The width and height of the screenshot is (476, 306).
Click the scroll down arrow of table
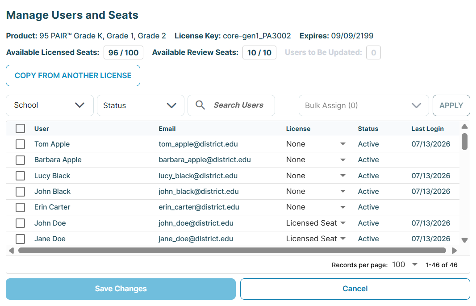(464, 240)
